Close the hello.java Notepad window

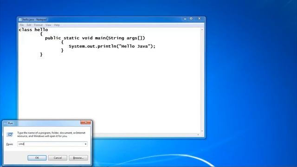199,19
